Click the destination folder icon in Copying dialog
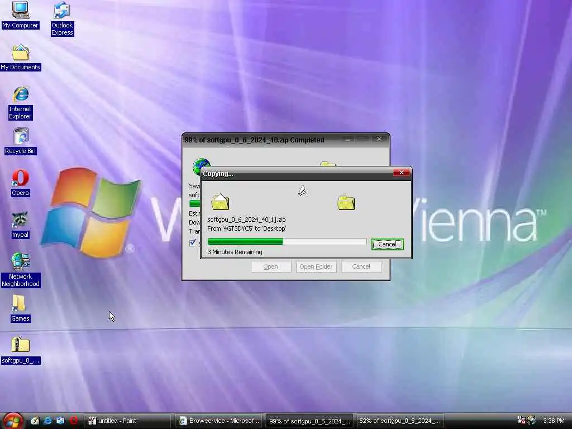The image size is (572, 429). pos(346,202)
